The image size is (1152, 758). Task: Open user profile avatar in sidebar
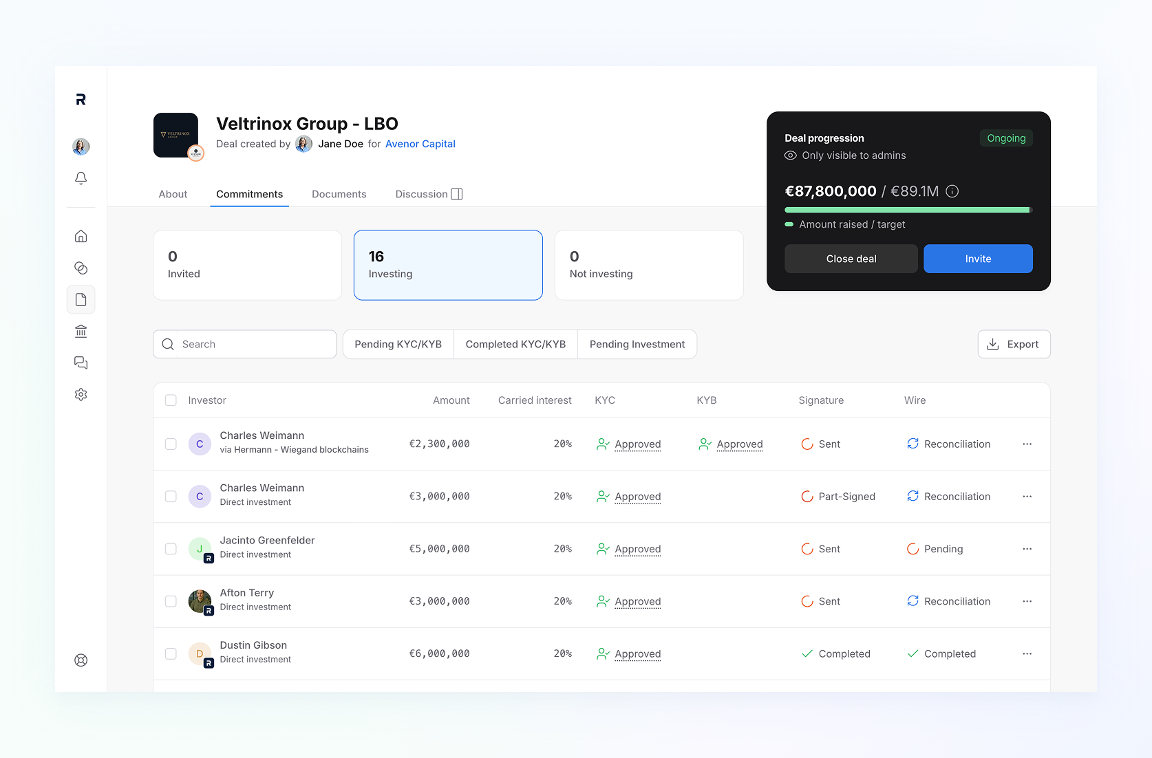(x=81, y=147)
